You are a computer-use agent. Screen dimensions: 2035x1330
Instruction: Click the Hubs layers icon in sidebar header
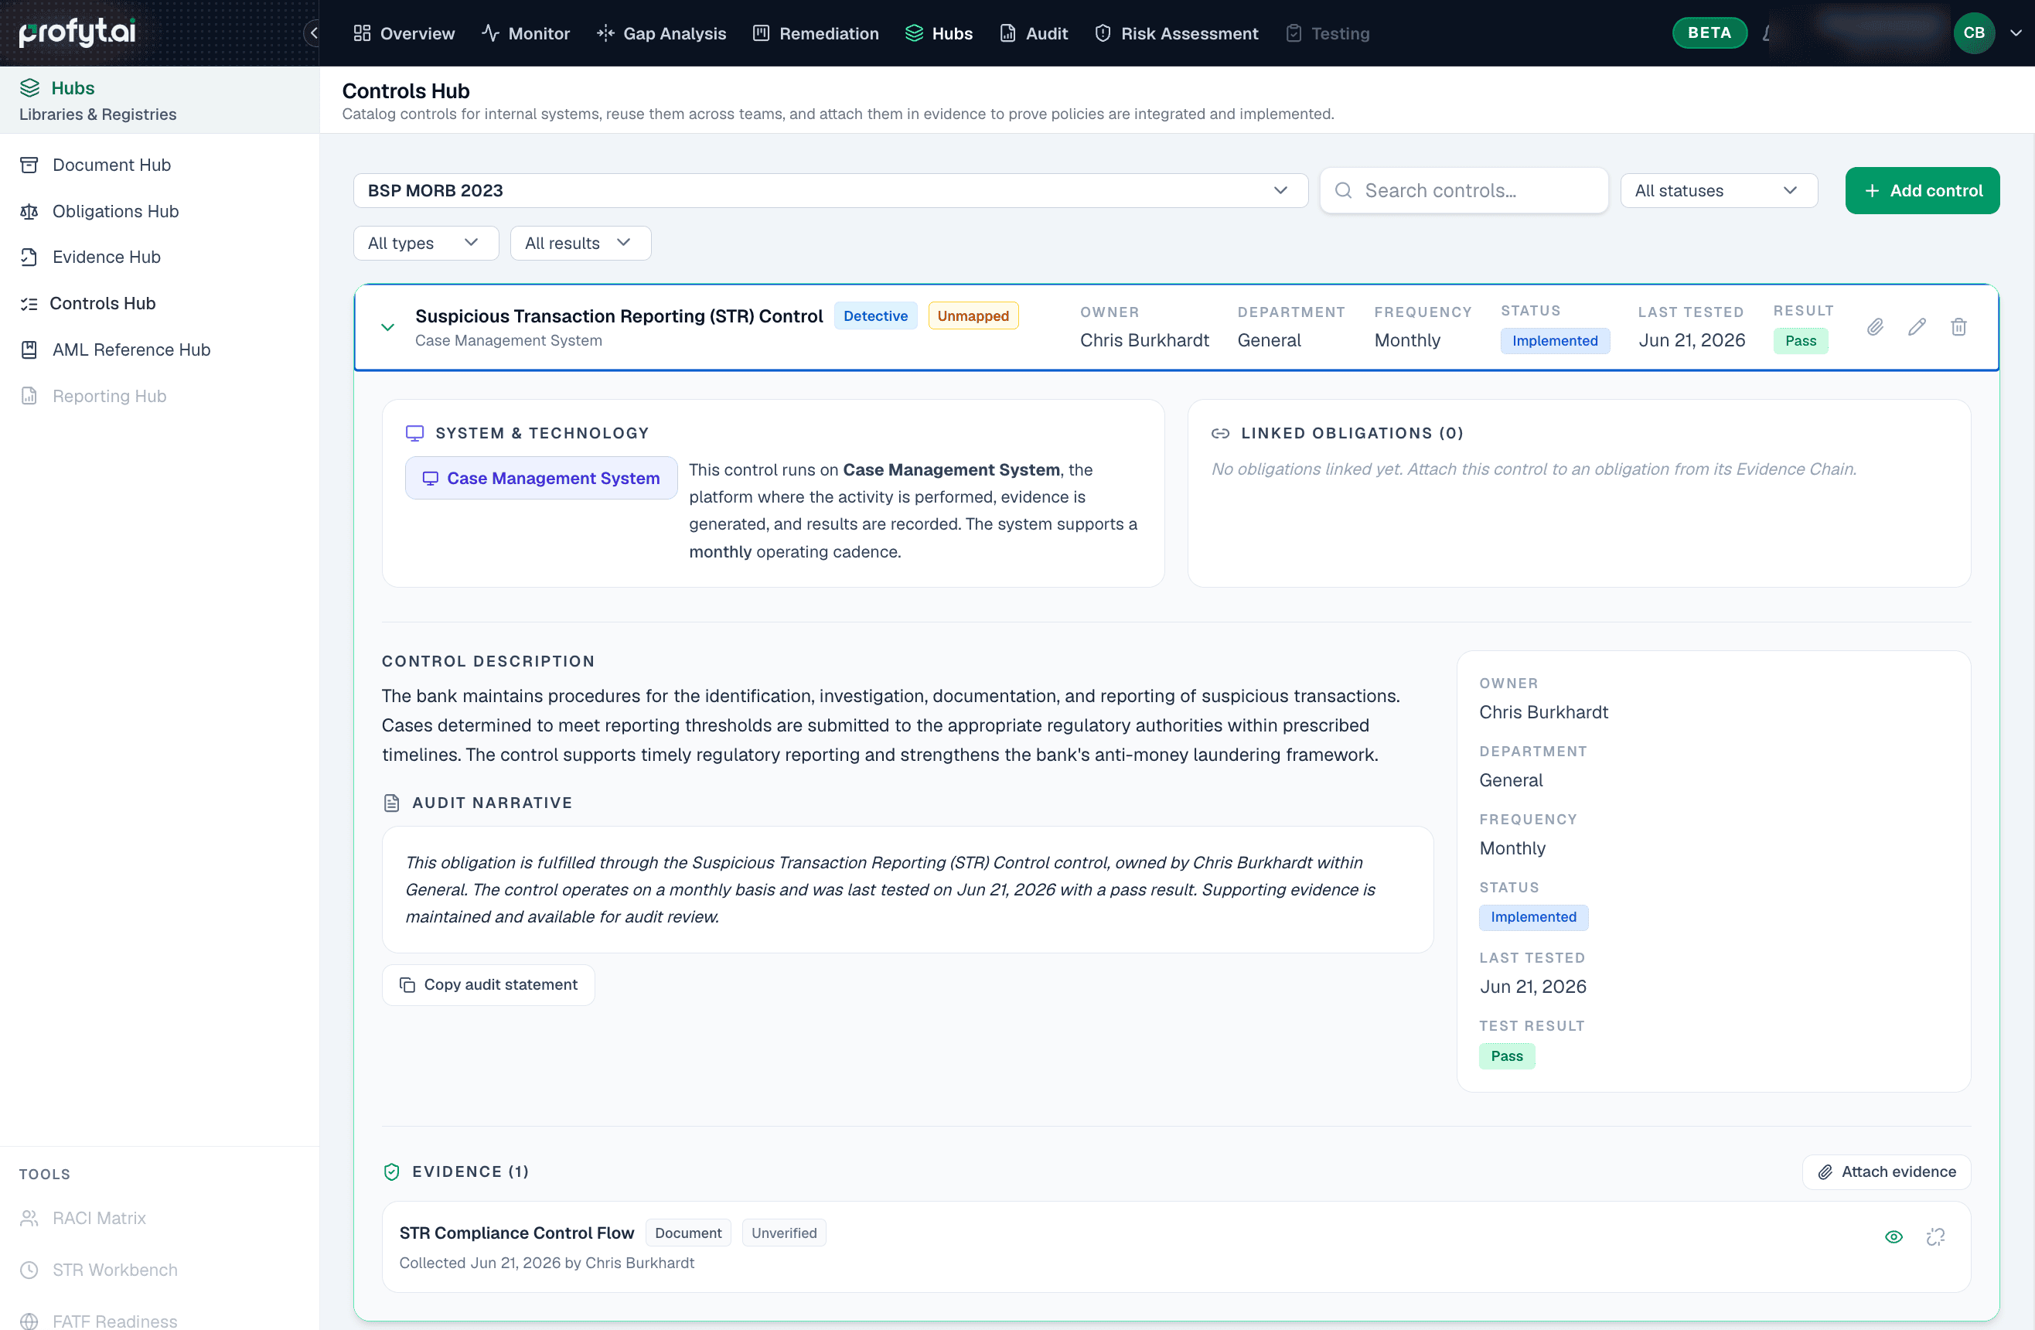(x=30, y=87)
